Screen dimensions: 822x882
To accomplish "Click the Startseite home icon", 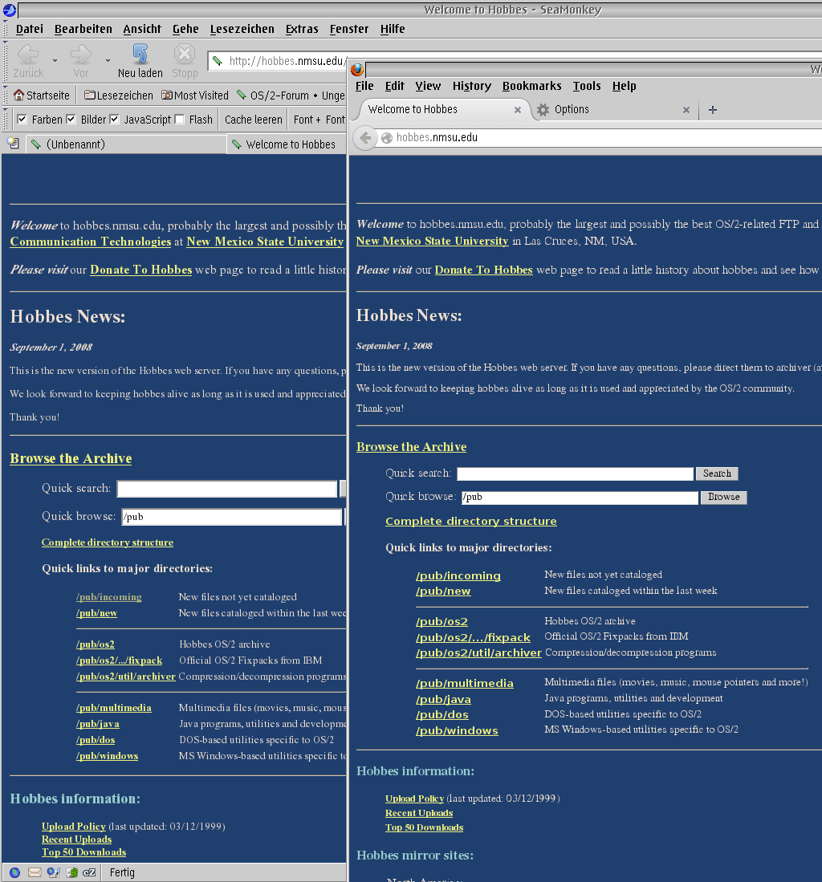I will [19, 95].
